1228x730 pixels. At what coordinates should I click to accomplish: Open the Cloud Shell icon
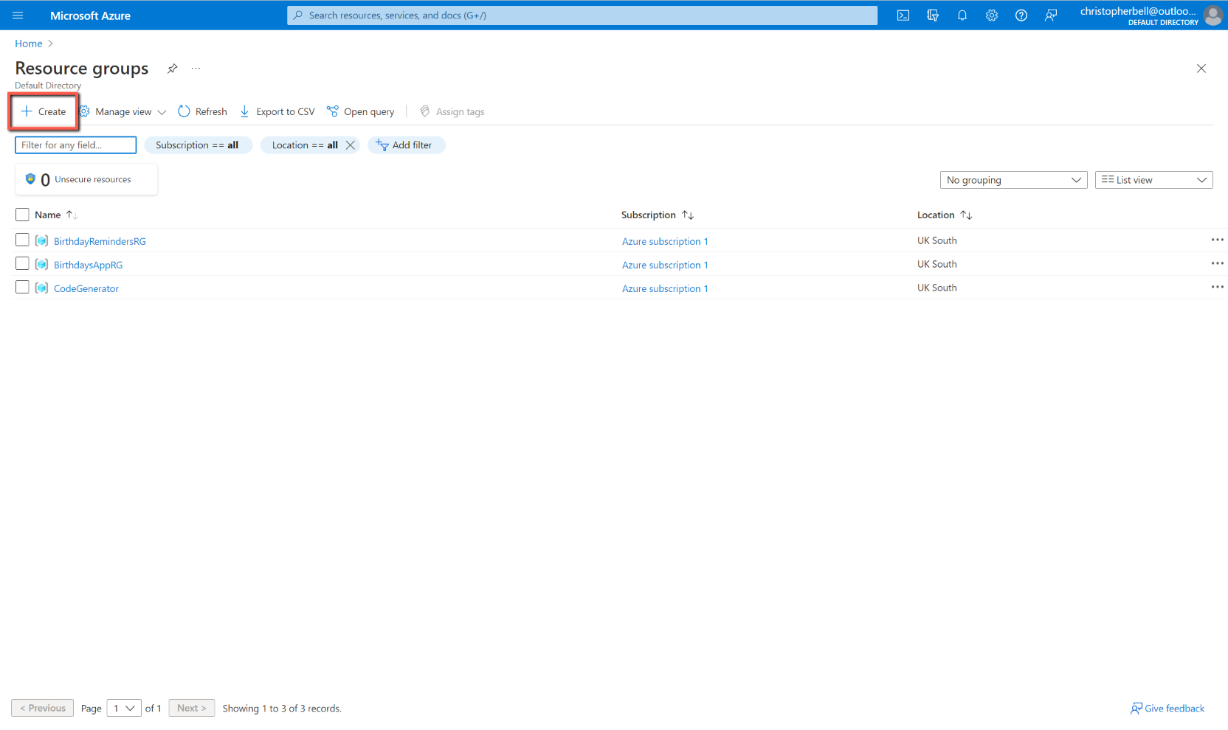[x=903, y=15]
